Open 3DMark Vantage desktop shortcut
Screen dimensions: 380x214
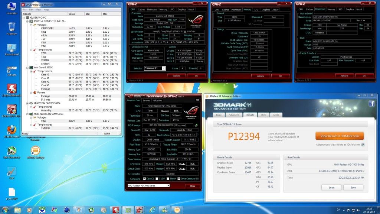(35, 152)
